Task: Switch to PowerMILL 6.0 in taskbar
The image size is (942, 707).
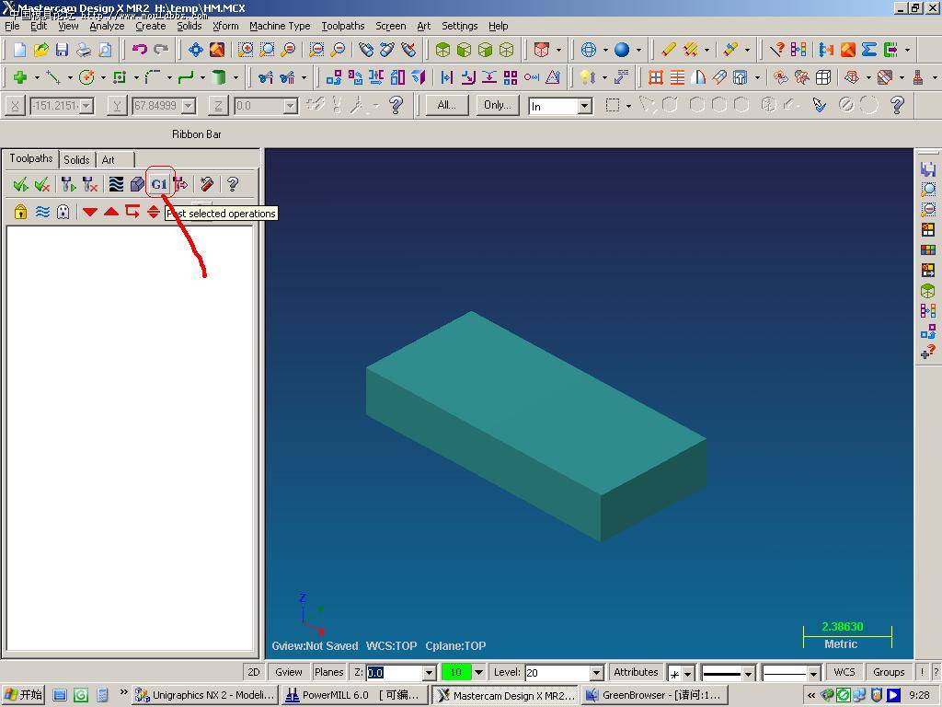Action: 355,695
